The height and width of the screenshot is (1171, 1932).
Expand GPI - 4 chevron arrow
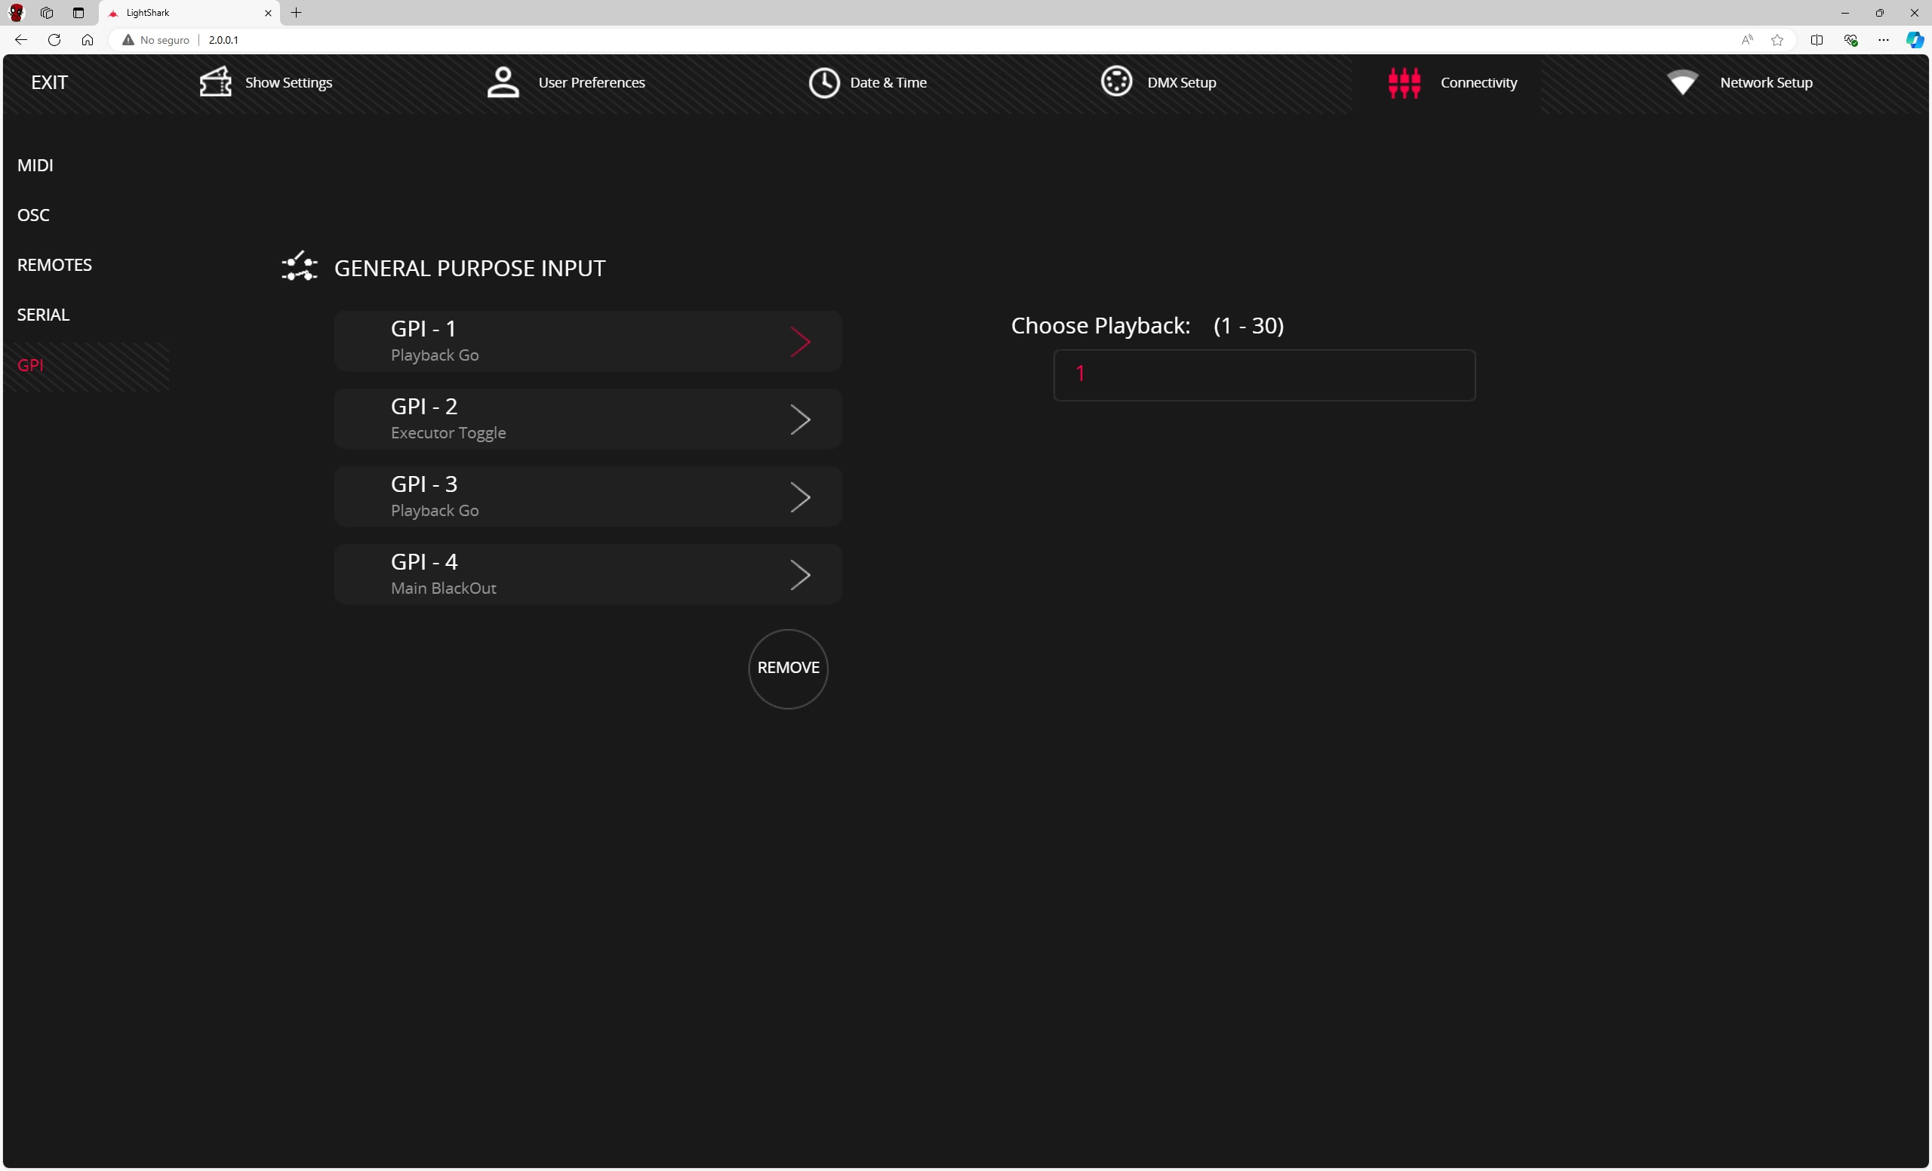pos(800,574)
